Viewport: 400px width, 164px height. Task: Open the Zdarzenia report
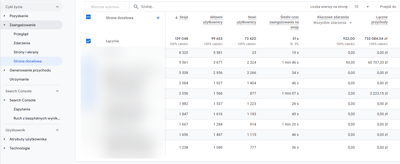tap(22, 43)
